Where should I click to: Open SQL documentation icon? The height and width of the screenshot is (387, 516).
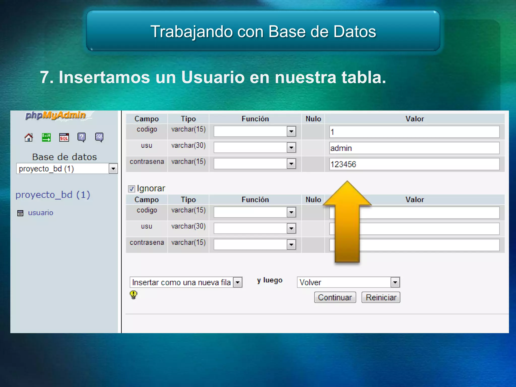pyautogui.click(x=99, y=137)
